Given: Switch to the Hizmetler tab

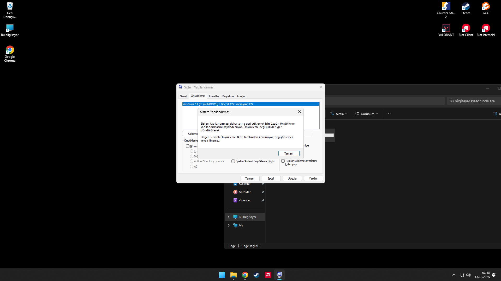Looking at the screenshot, I should (213, 96).
